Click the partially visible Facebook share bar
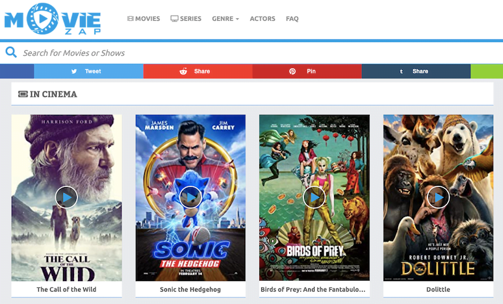 [17, 71]
